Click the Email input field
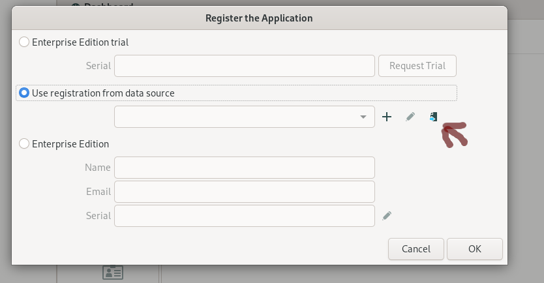Image resolution: width=544 pixels, height=283 pixels. coord(245,192)
